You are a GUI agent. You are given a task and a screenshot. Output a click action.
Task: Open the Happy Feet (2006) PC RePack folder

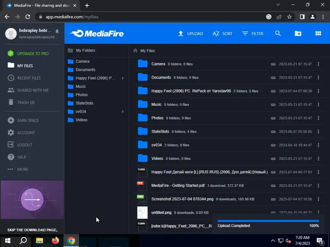pyautogui.click(x=191, y=91)
